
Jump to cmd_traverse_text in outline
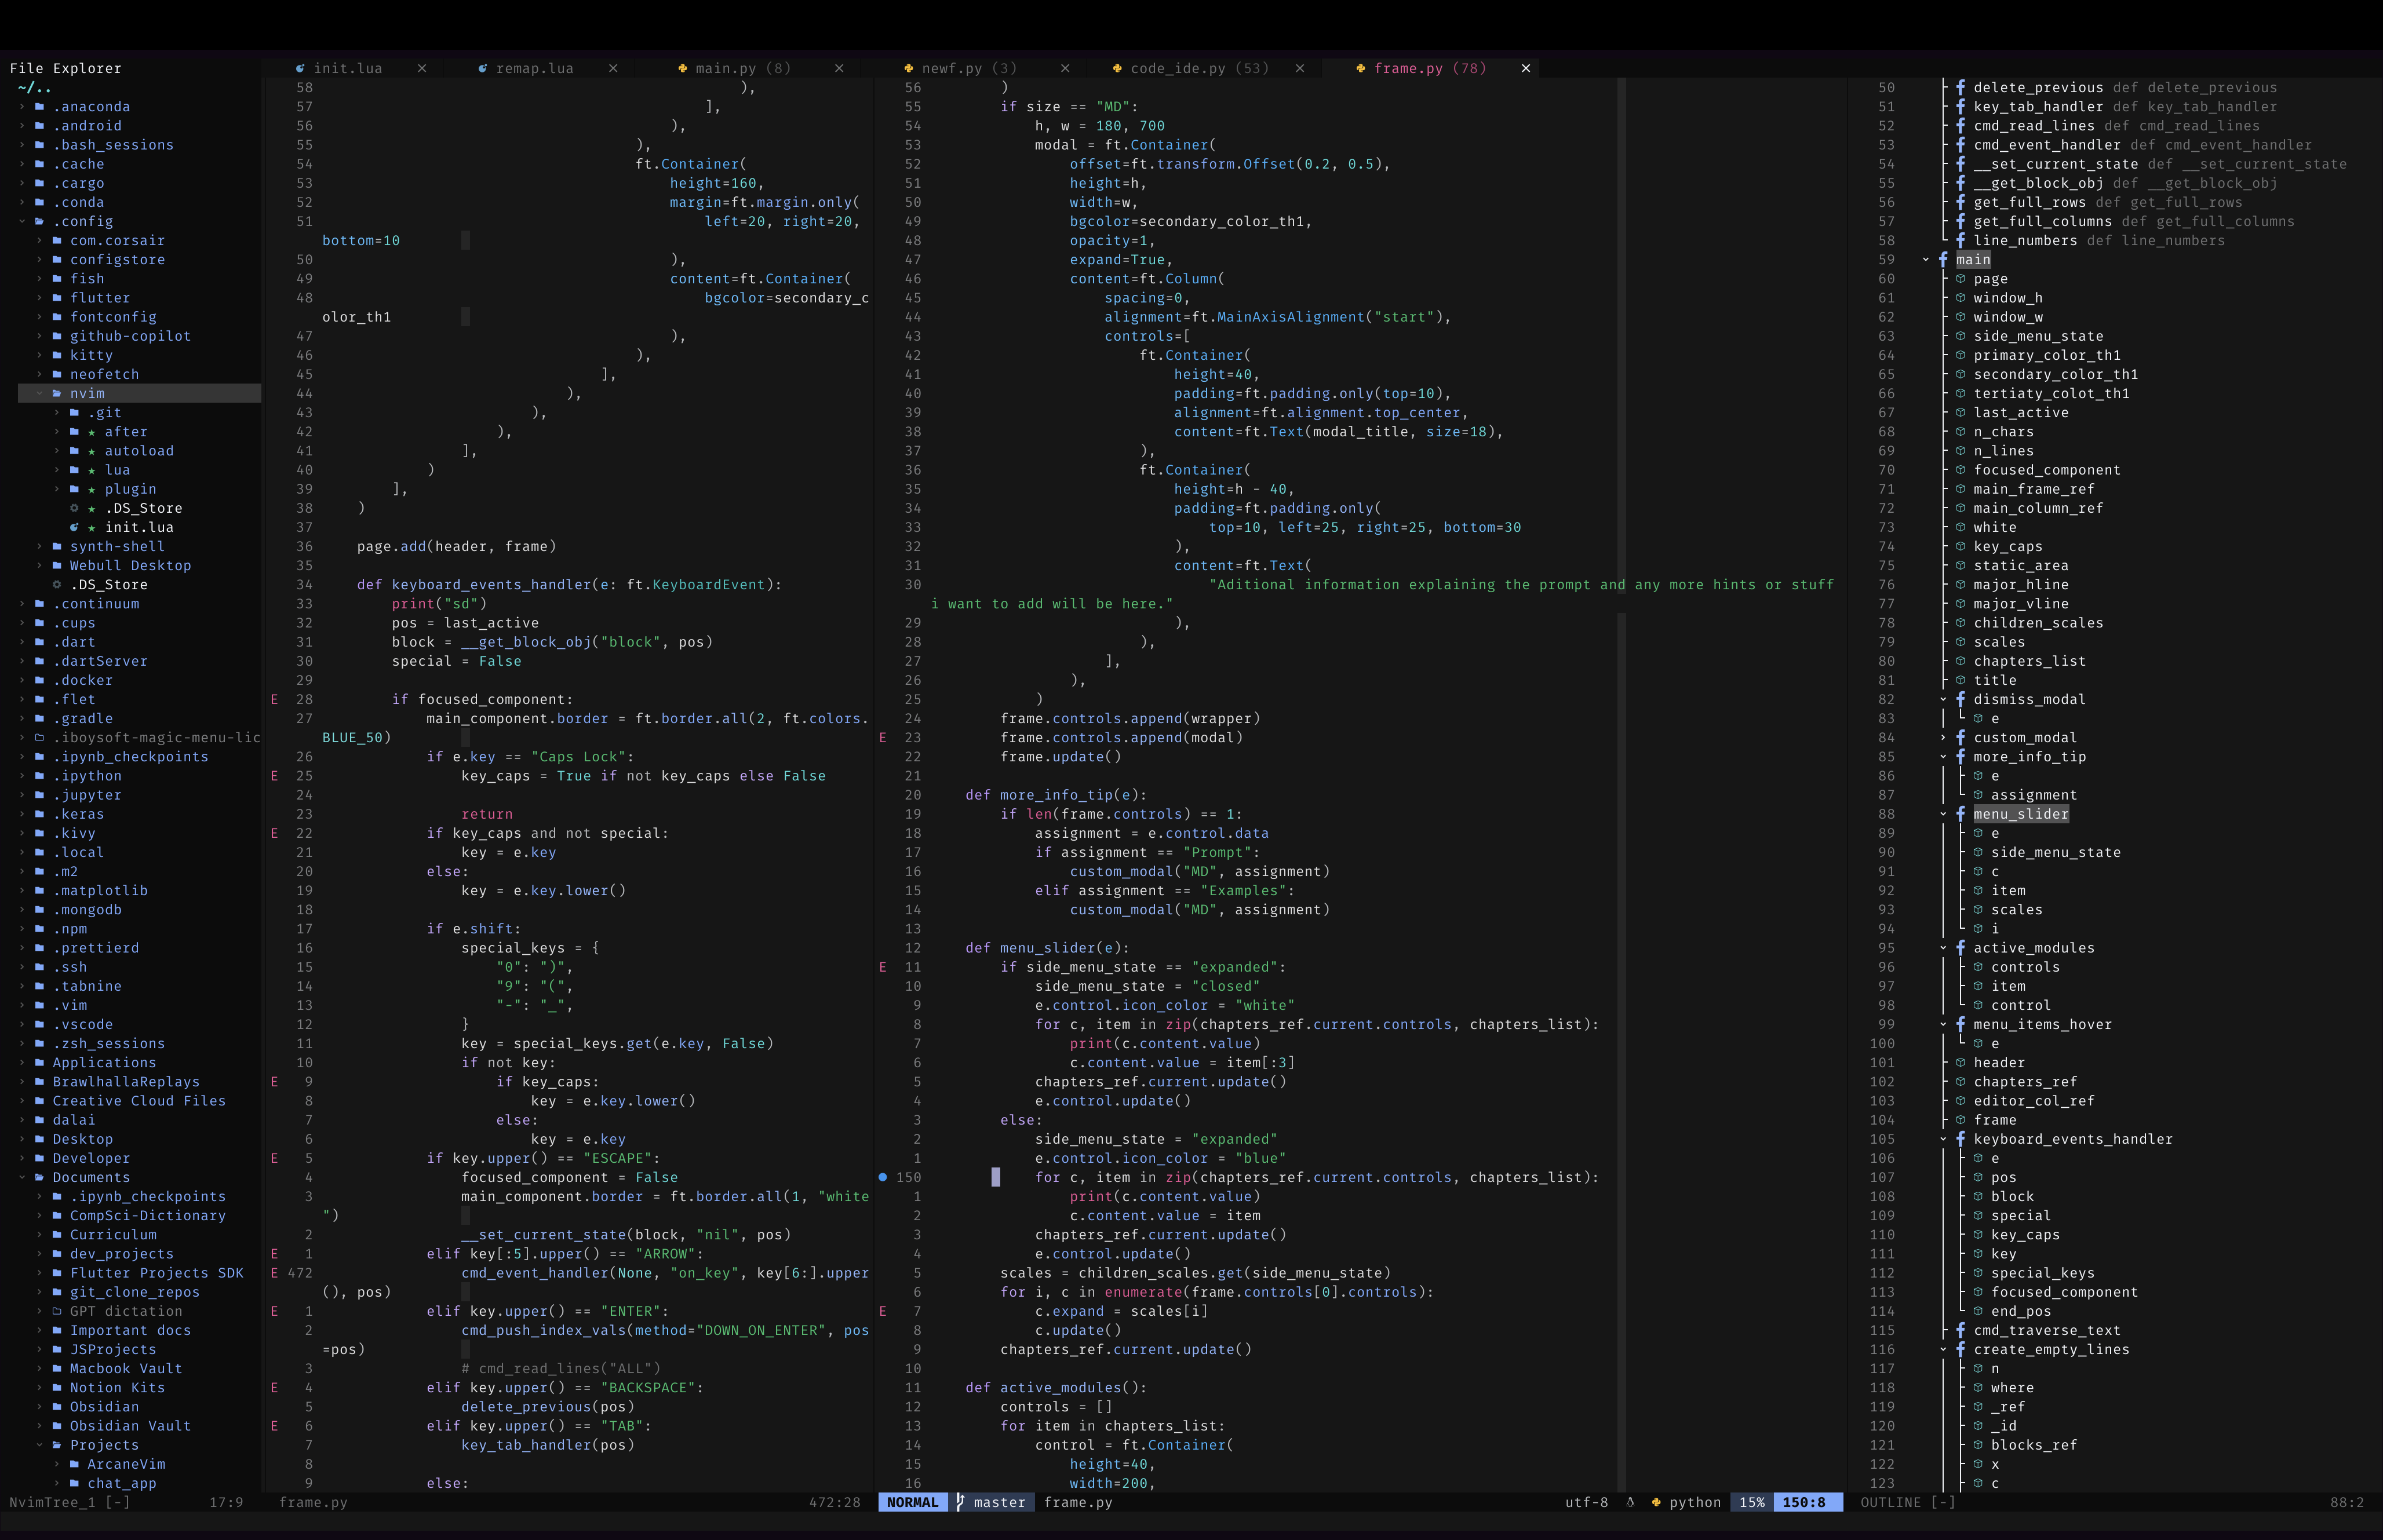point(2046,1330)
